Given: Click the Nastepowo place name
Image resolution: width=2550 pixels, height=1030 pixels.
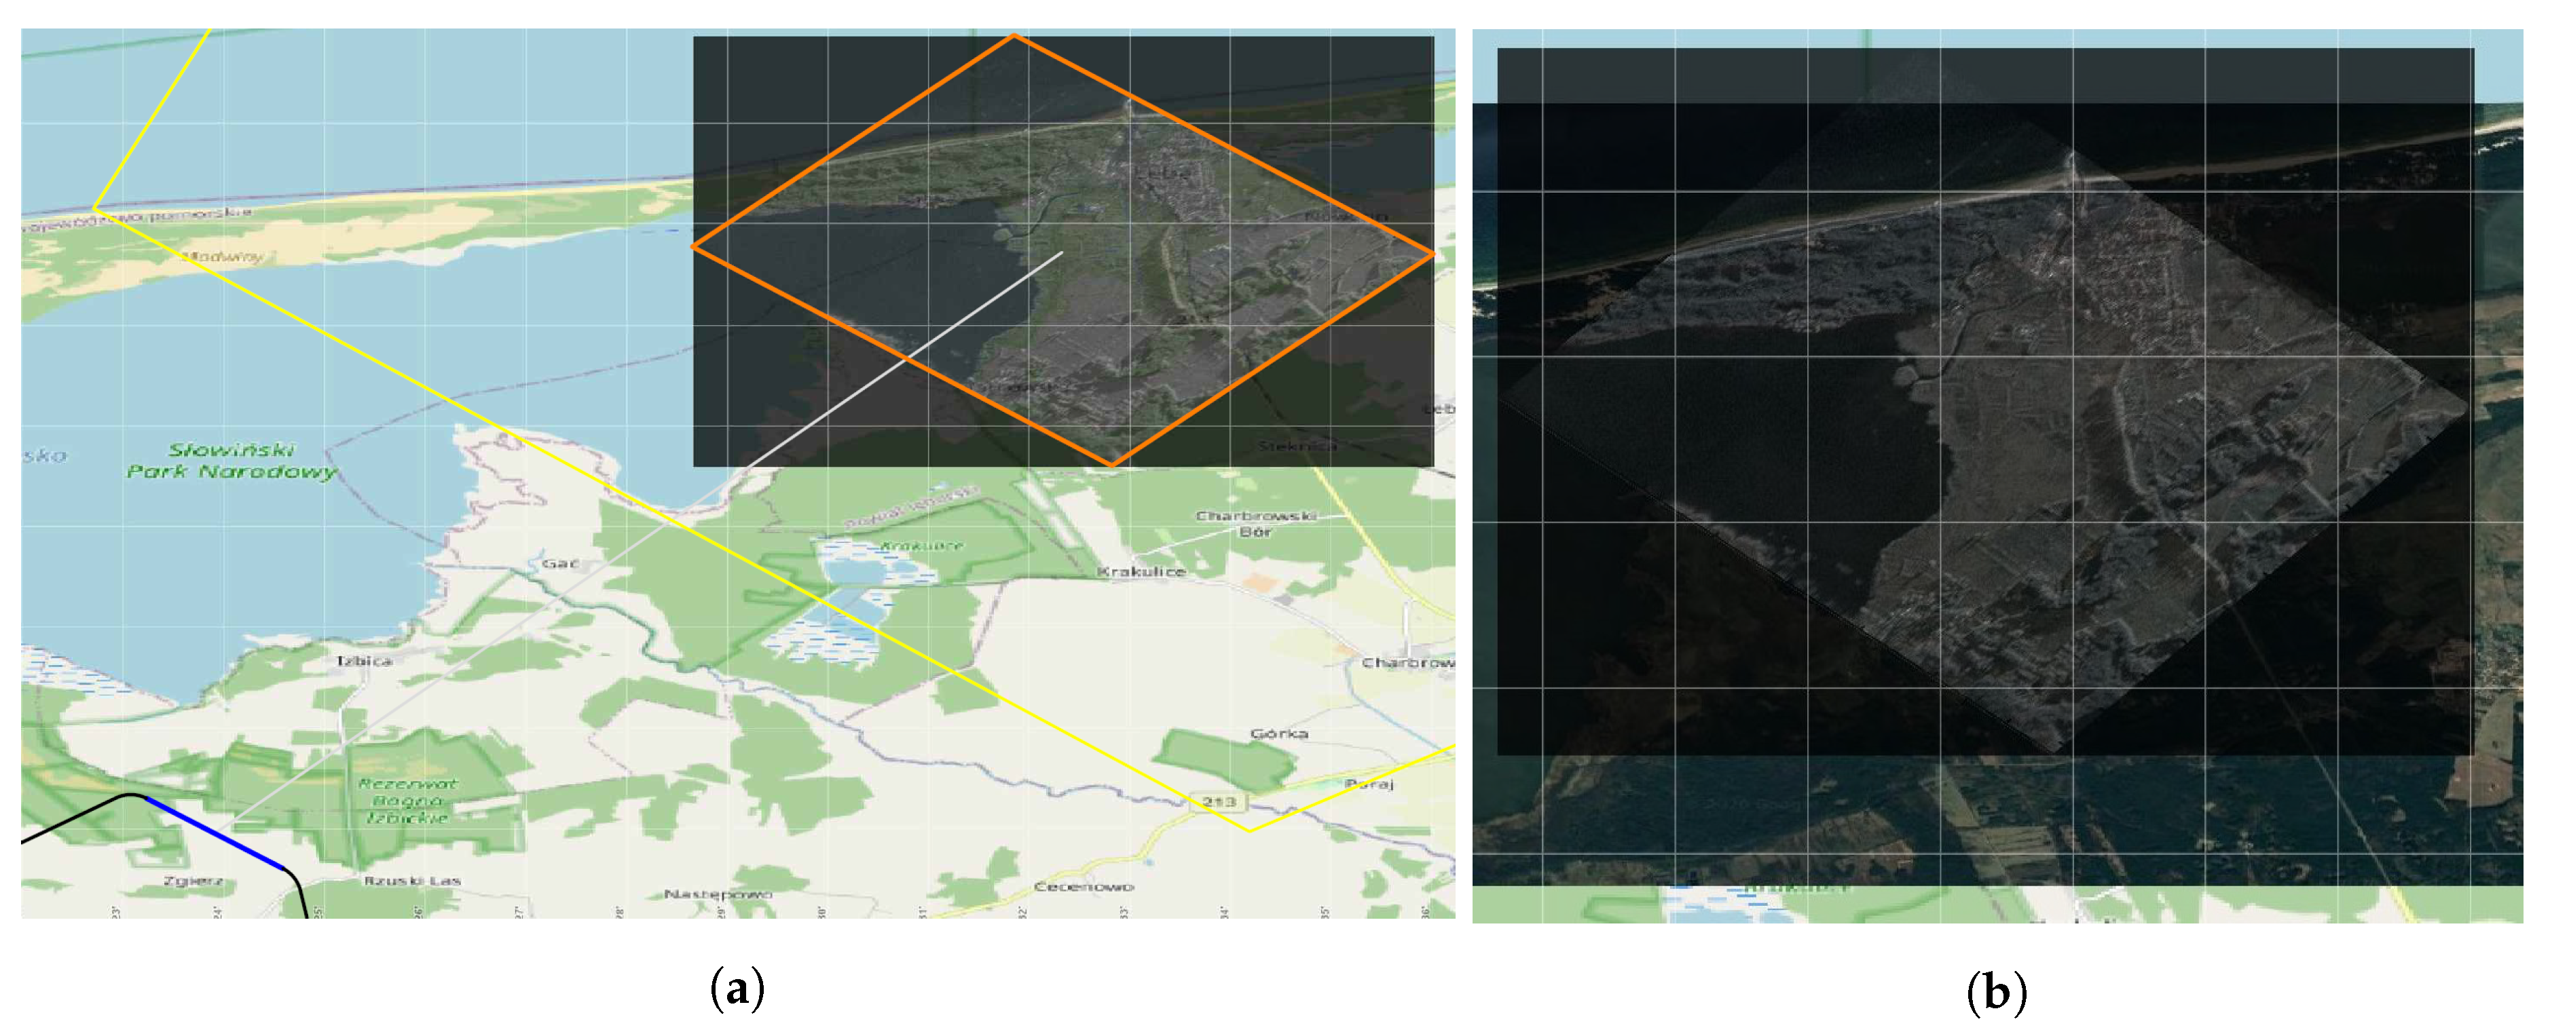Looking at the screenshot, I should coord(718,894).
